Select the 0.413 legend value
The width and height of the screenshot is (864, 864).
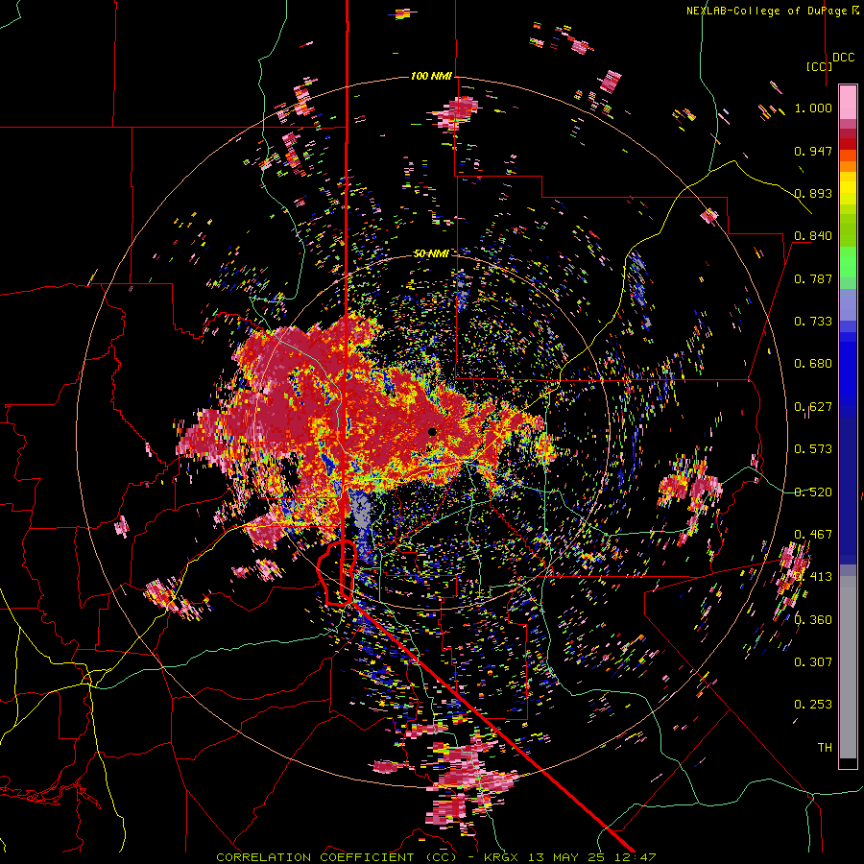(813, 577)
